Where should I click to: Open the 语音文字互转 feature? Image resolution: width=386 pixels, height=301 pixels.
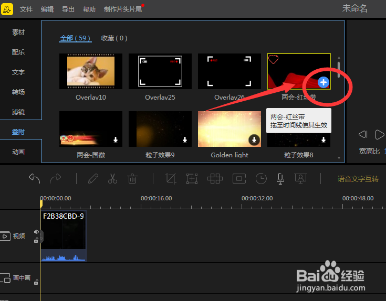[358, 179]
